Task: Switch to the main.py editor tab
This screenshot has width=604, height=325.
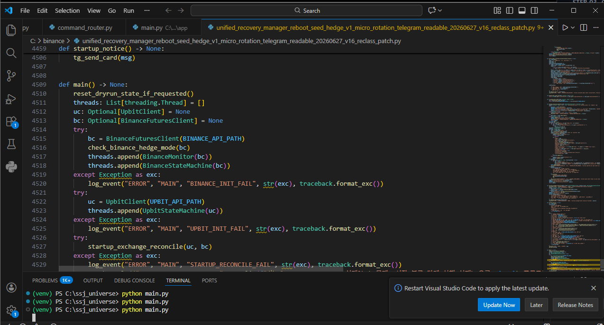Action: [x=164, y=28]
